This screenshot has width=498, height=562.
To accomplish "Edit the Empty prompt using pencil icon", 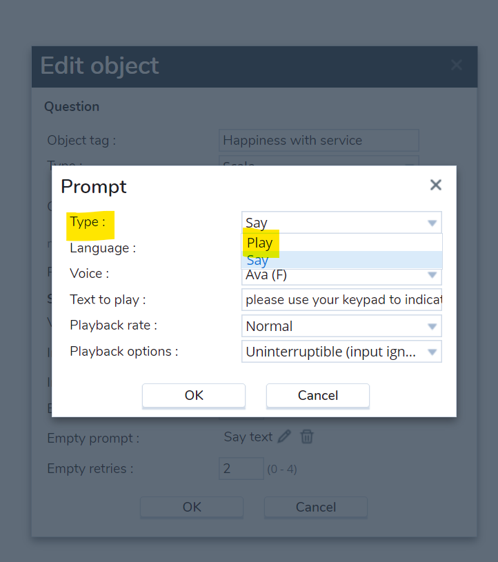I will 284,436.
